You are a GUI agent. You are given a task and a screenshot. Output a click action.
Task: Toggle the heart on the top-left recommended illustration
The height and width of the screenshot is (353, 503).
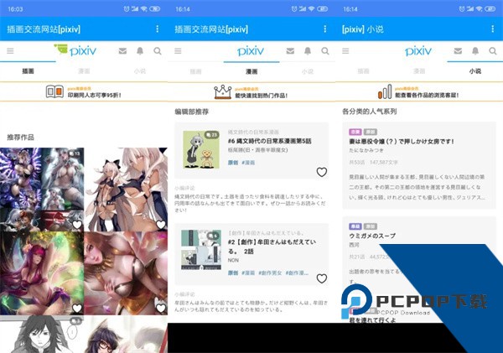(77, 225)
